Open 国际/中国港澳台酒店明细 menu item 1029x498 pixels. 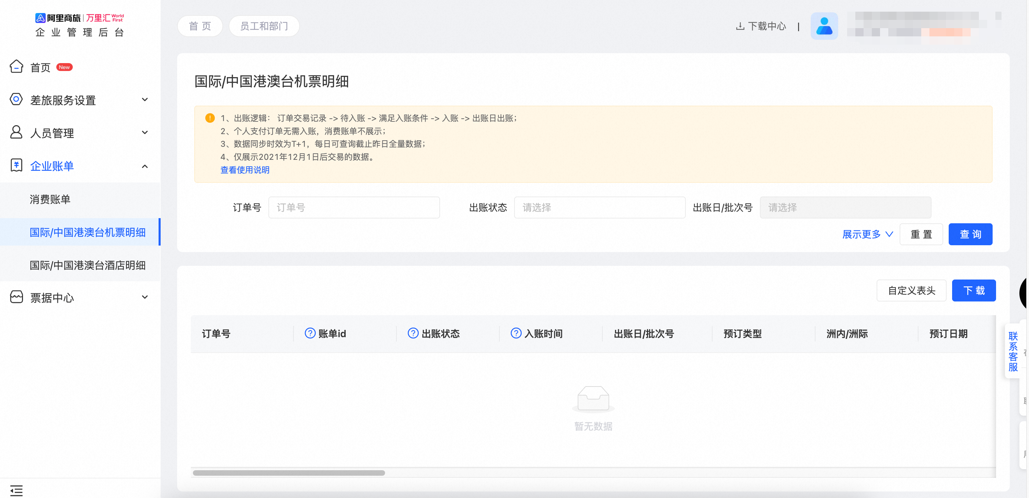(x=88, y=265)
